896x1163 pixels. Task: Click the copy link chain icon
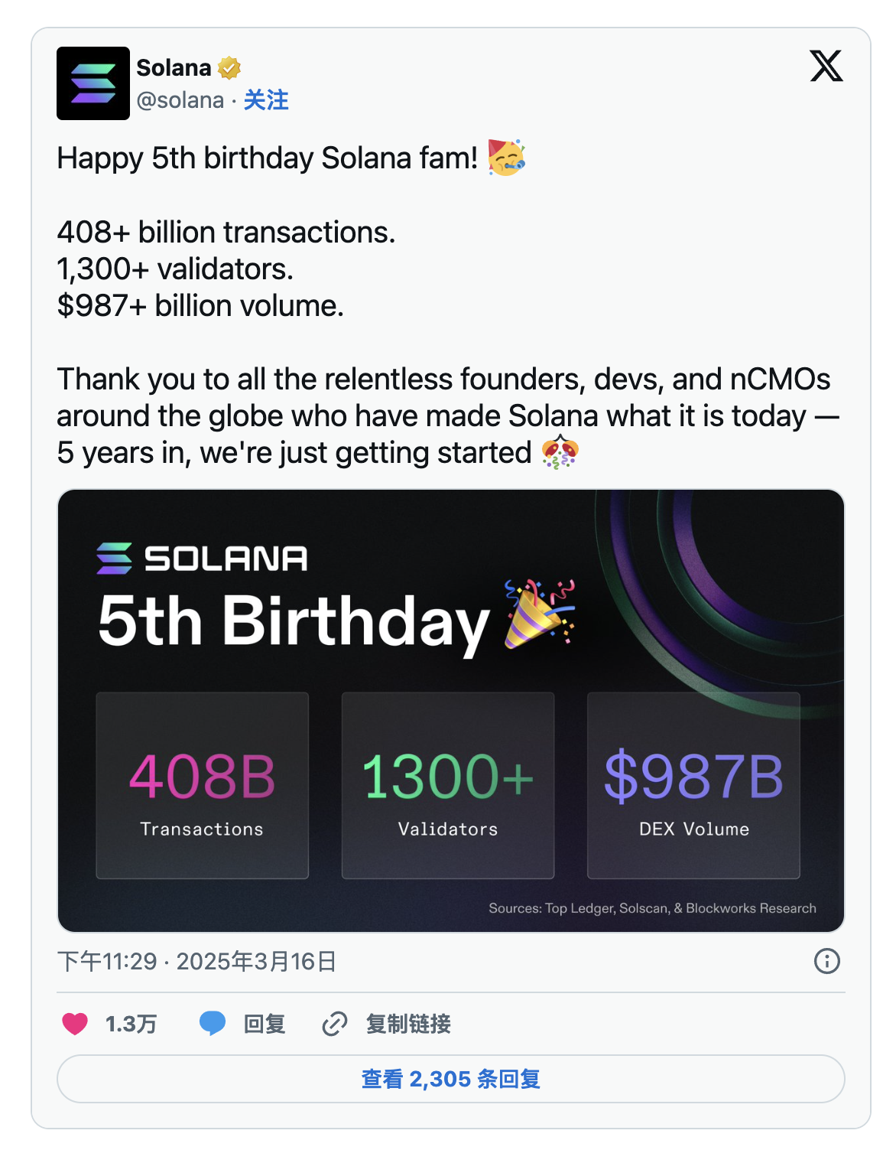pyautogui.click(x=334, y=1024)
